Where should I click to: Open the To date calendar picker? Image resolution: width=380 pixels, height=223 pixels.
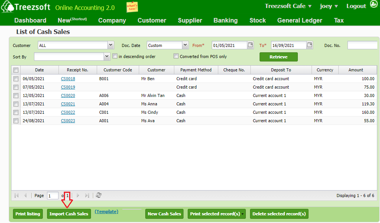(310, 45)
